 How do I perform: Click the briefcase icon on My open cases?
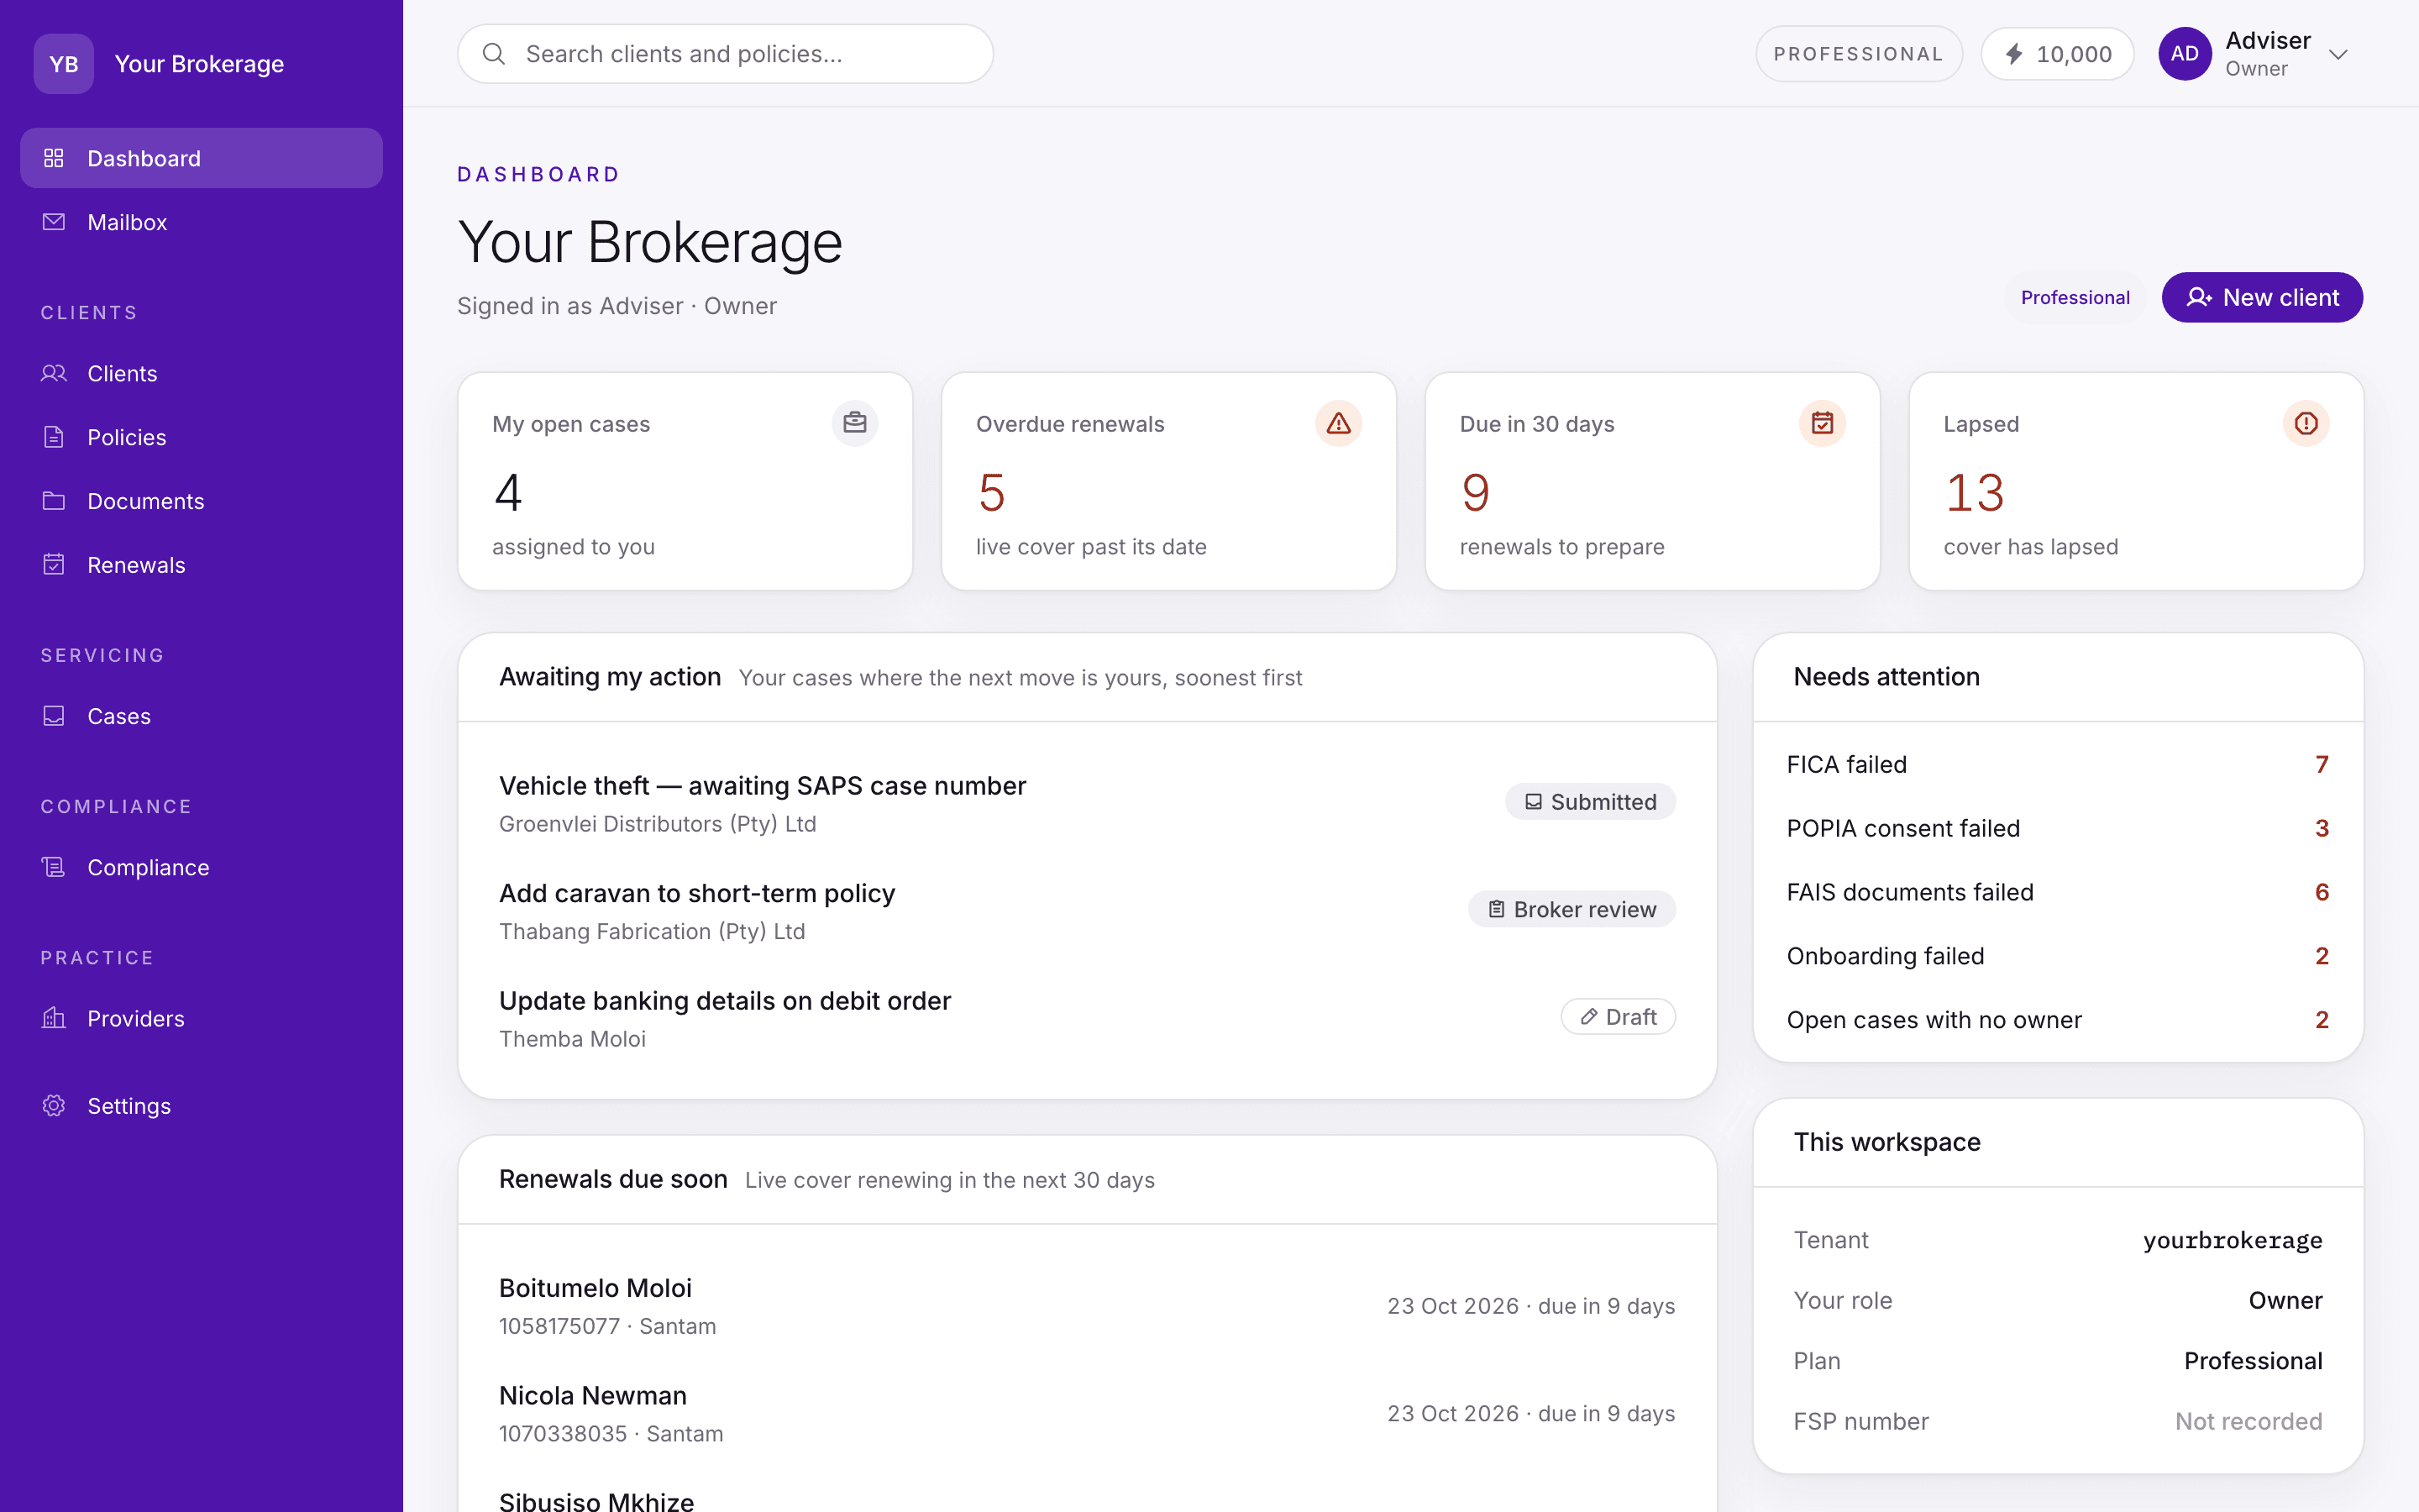(x=855, y=423)
